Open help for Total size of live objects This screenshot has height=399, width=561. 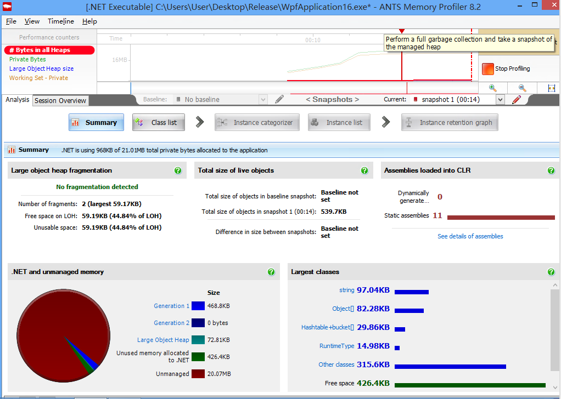pyautogui.click(x=364, y=170)
